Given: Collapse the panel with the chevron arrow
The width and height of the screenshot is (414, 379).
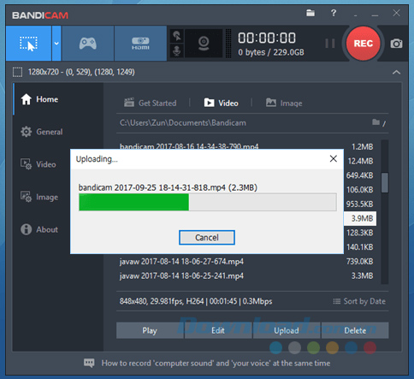Looking at the screenshot, I should pyautogui.click(x=396, y=72).
